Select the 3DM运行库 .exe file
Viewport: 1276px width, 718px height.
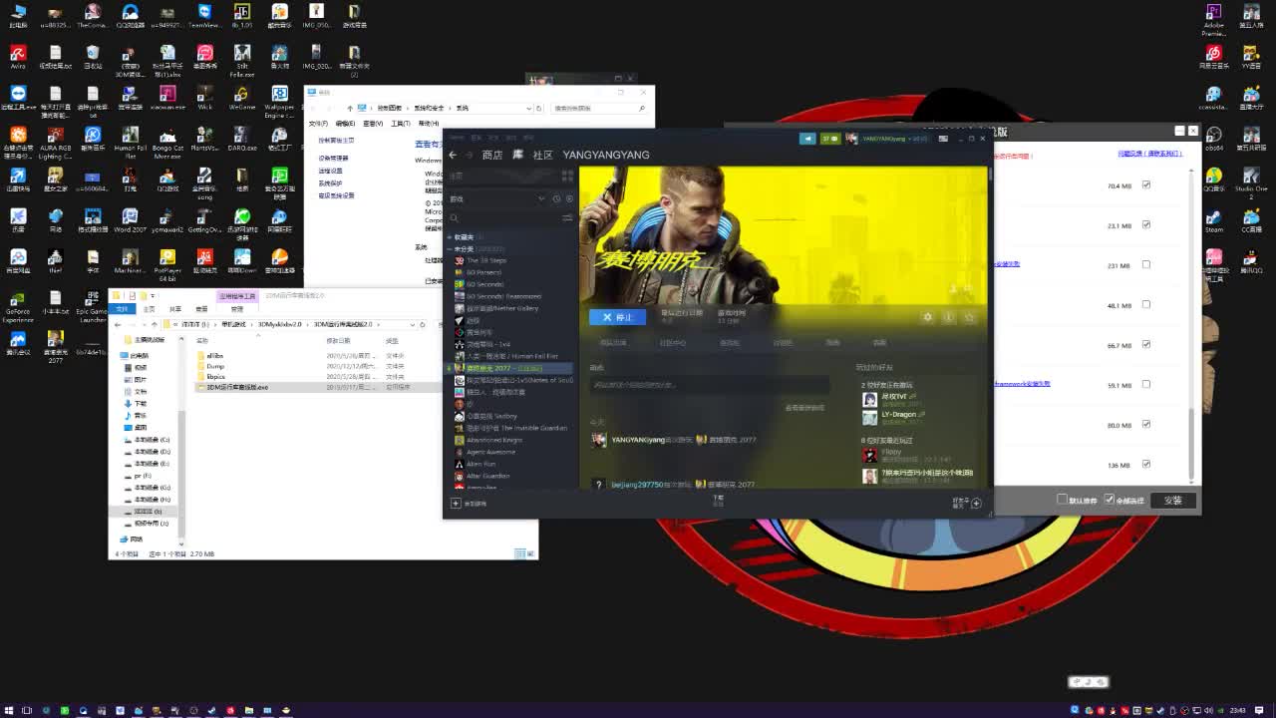[237, 387]
